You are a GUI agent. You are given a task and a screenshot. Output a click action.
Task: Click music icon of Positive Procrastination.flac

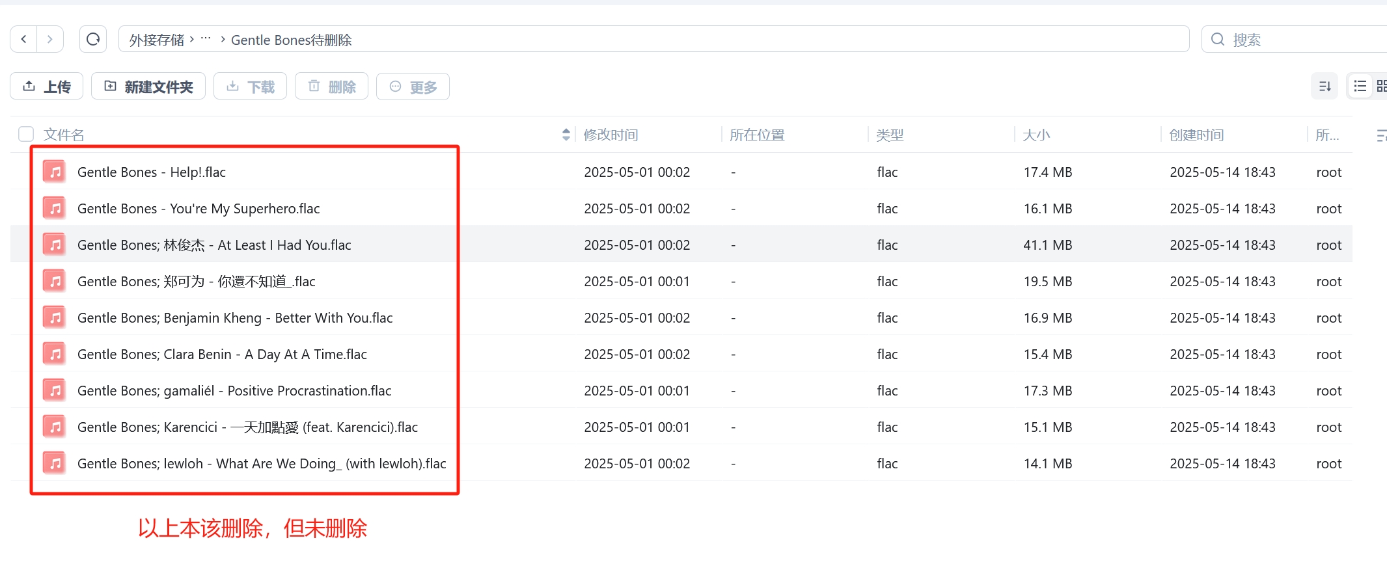(55, 390)
